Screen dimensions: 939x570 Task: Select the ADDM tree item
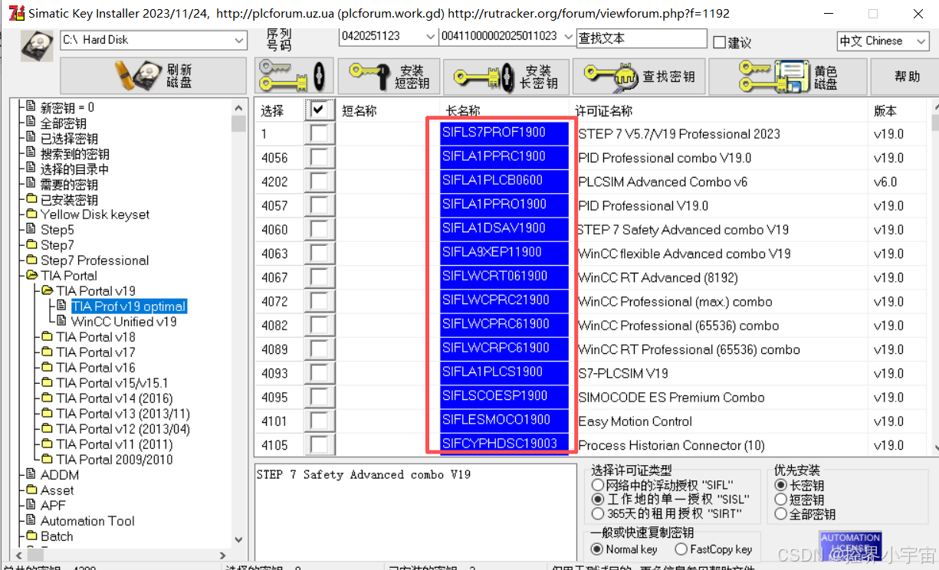click(60, 475)
